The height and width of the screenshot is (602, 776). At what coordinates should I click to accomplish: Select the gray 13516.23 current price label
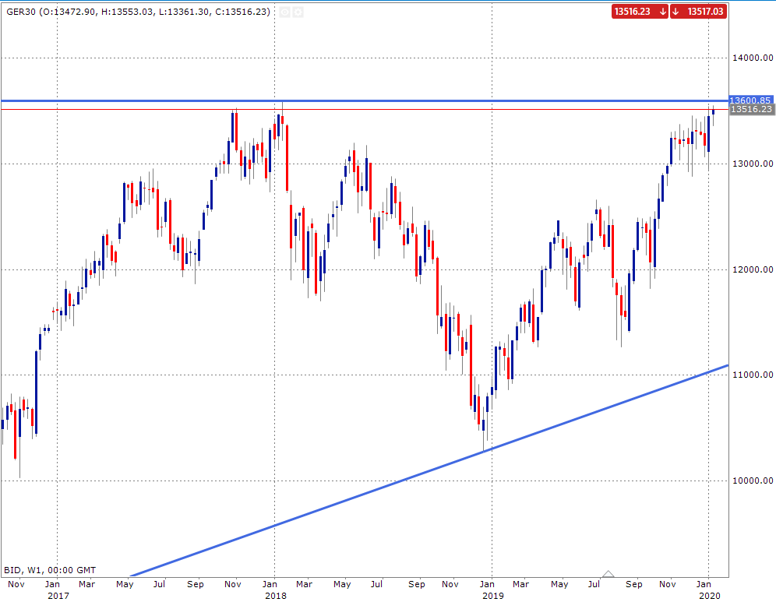pyautogui.click(x=751, y=109)
